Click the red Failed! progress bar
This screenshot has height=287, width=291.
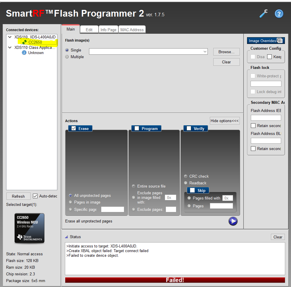tap(175, 280)
